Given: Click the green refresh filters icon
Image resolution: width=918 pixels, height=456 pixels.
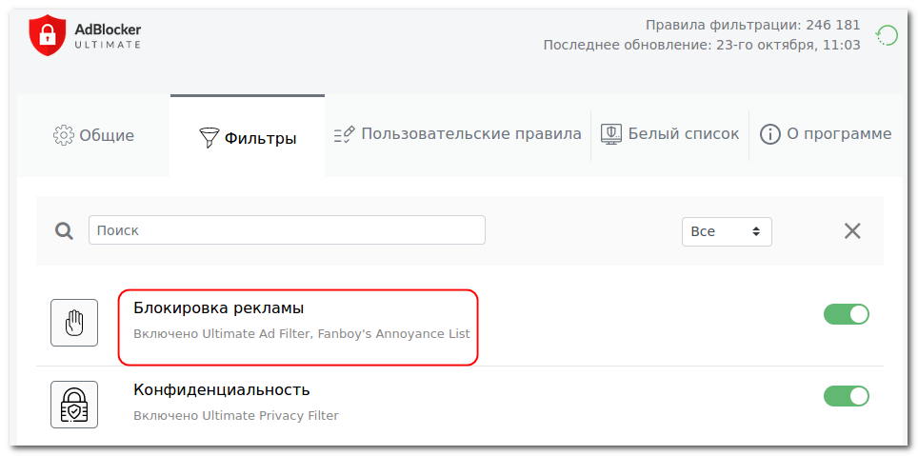Looking at the screenshot, I should click(887, 36).
